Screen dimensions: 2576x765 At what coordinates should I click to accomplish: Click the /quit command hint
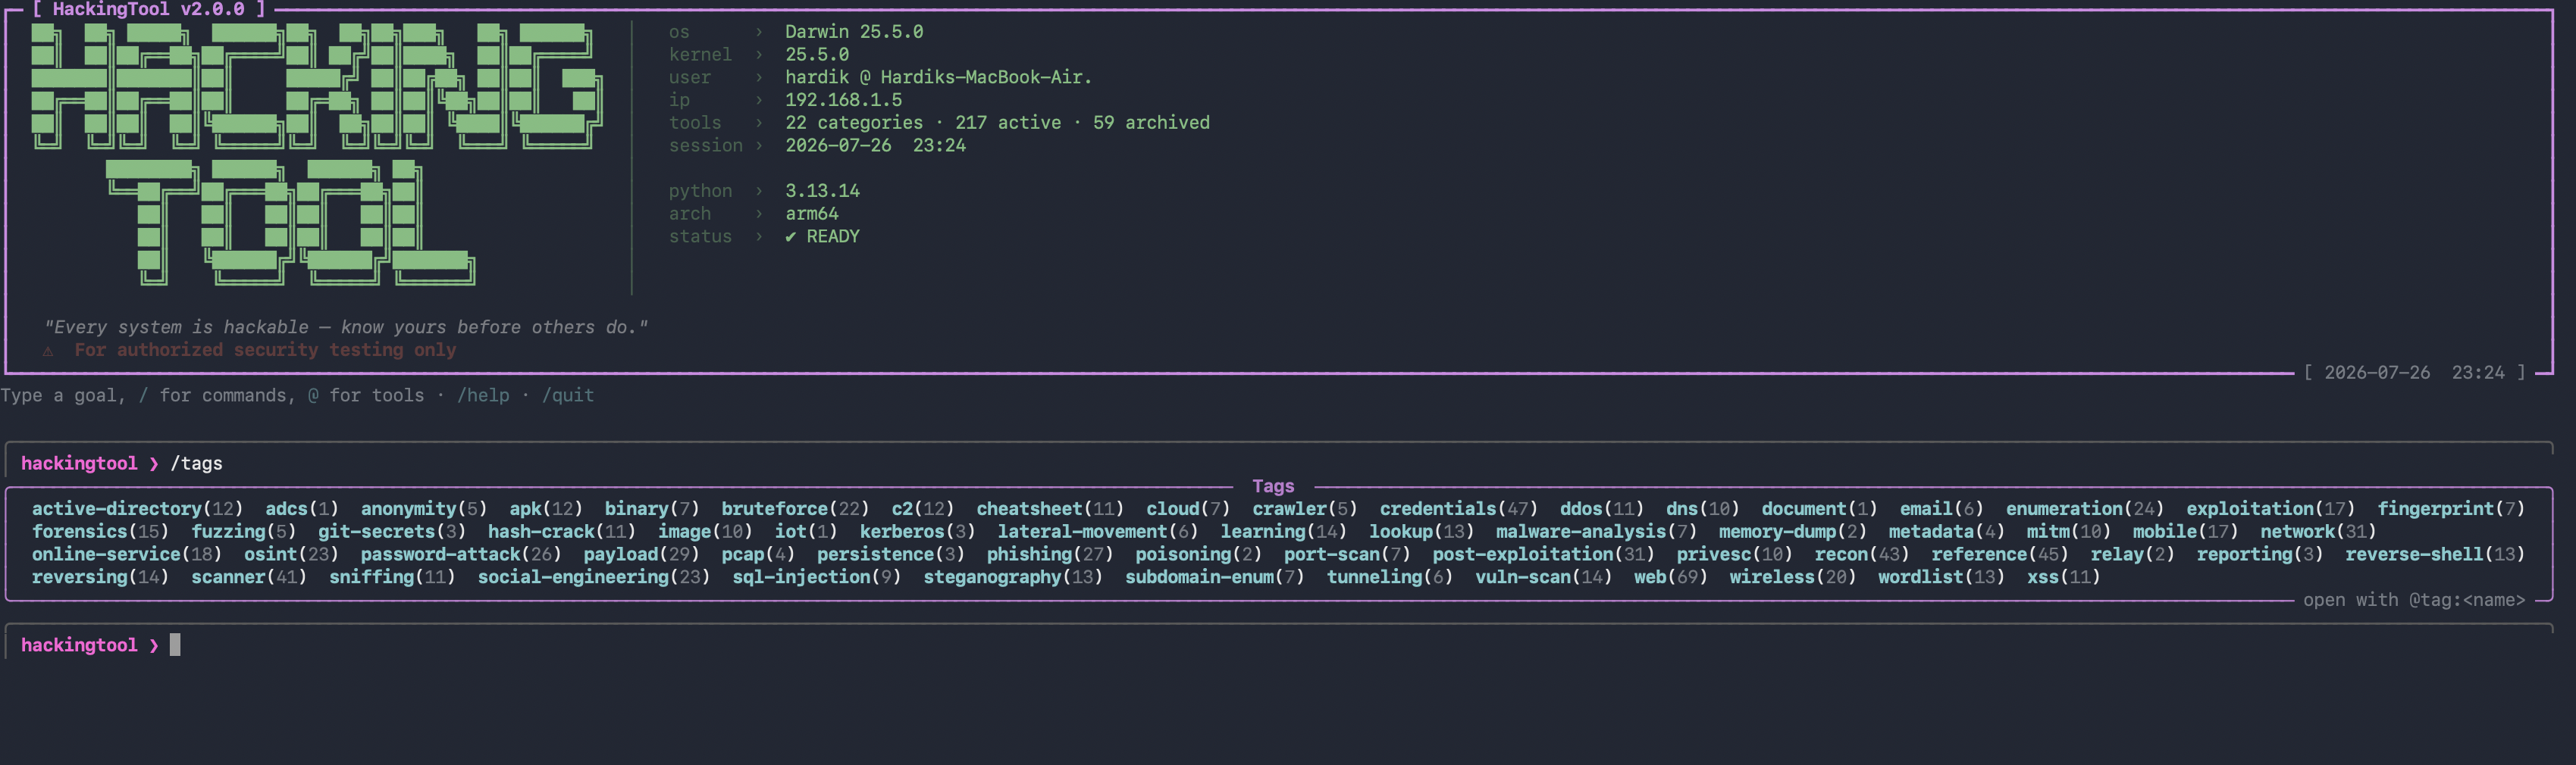(x=568, y=395)
